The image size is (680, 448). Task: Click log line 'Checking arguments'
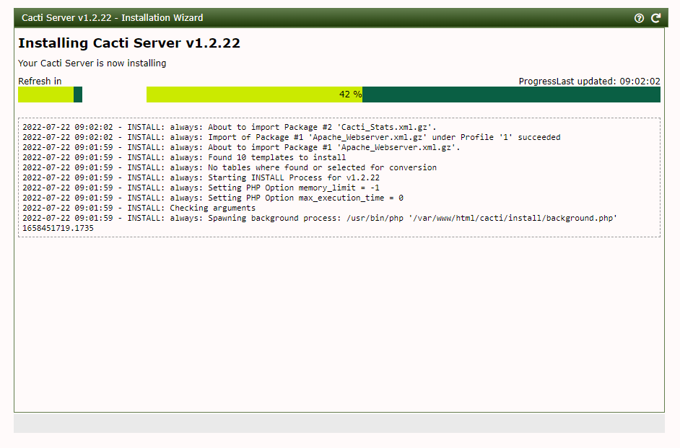[x=139, y=208]
